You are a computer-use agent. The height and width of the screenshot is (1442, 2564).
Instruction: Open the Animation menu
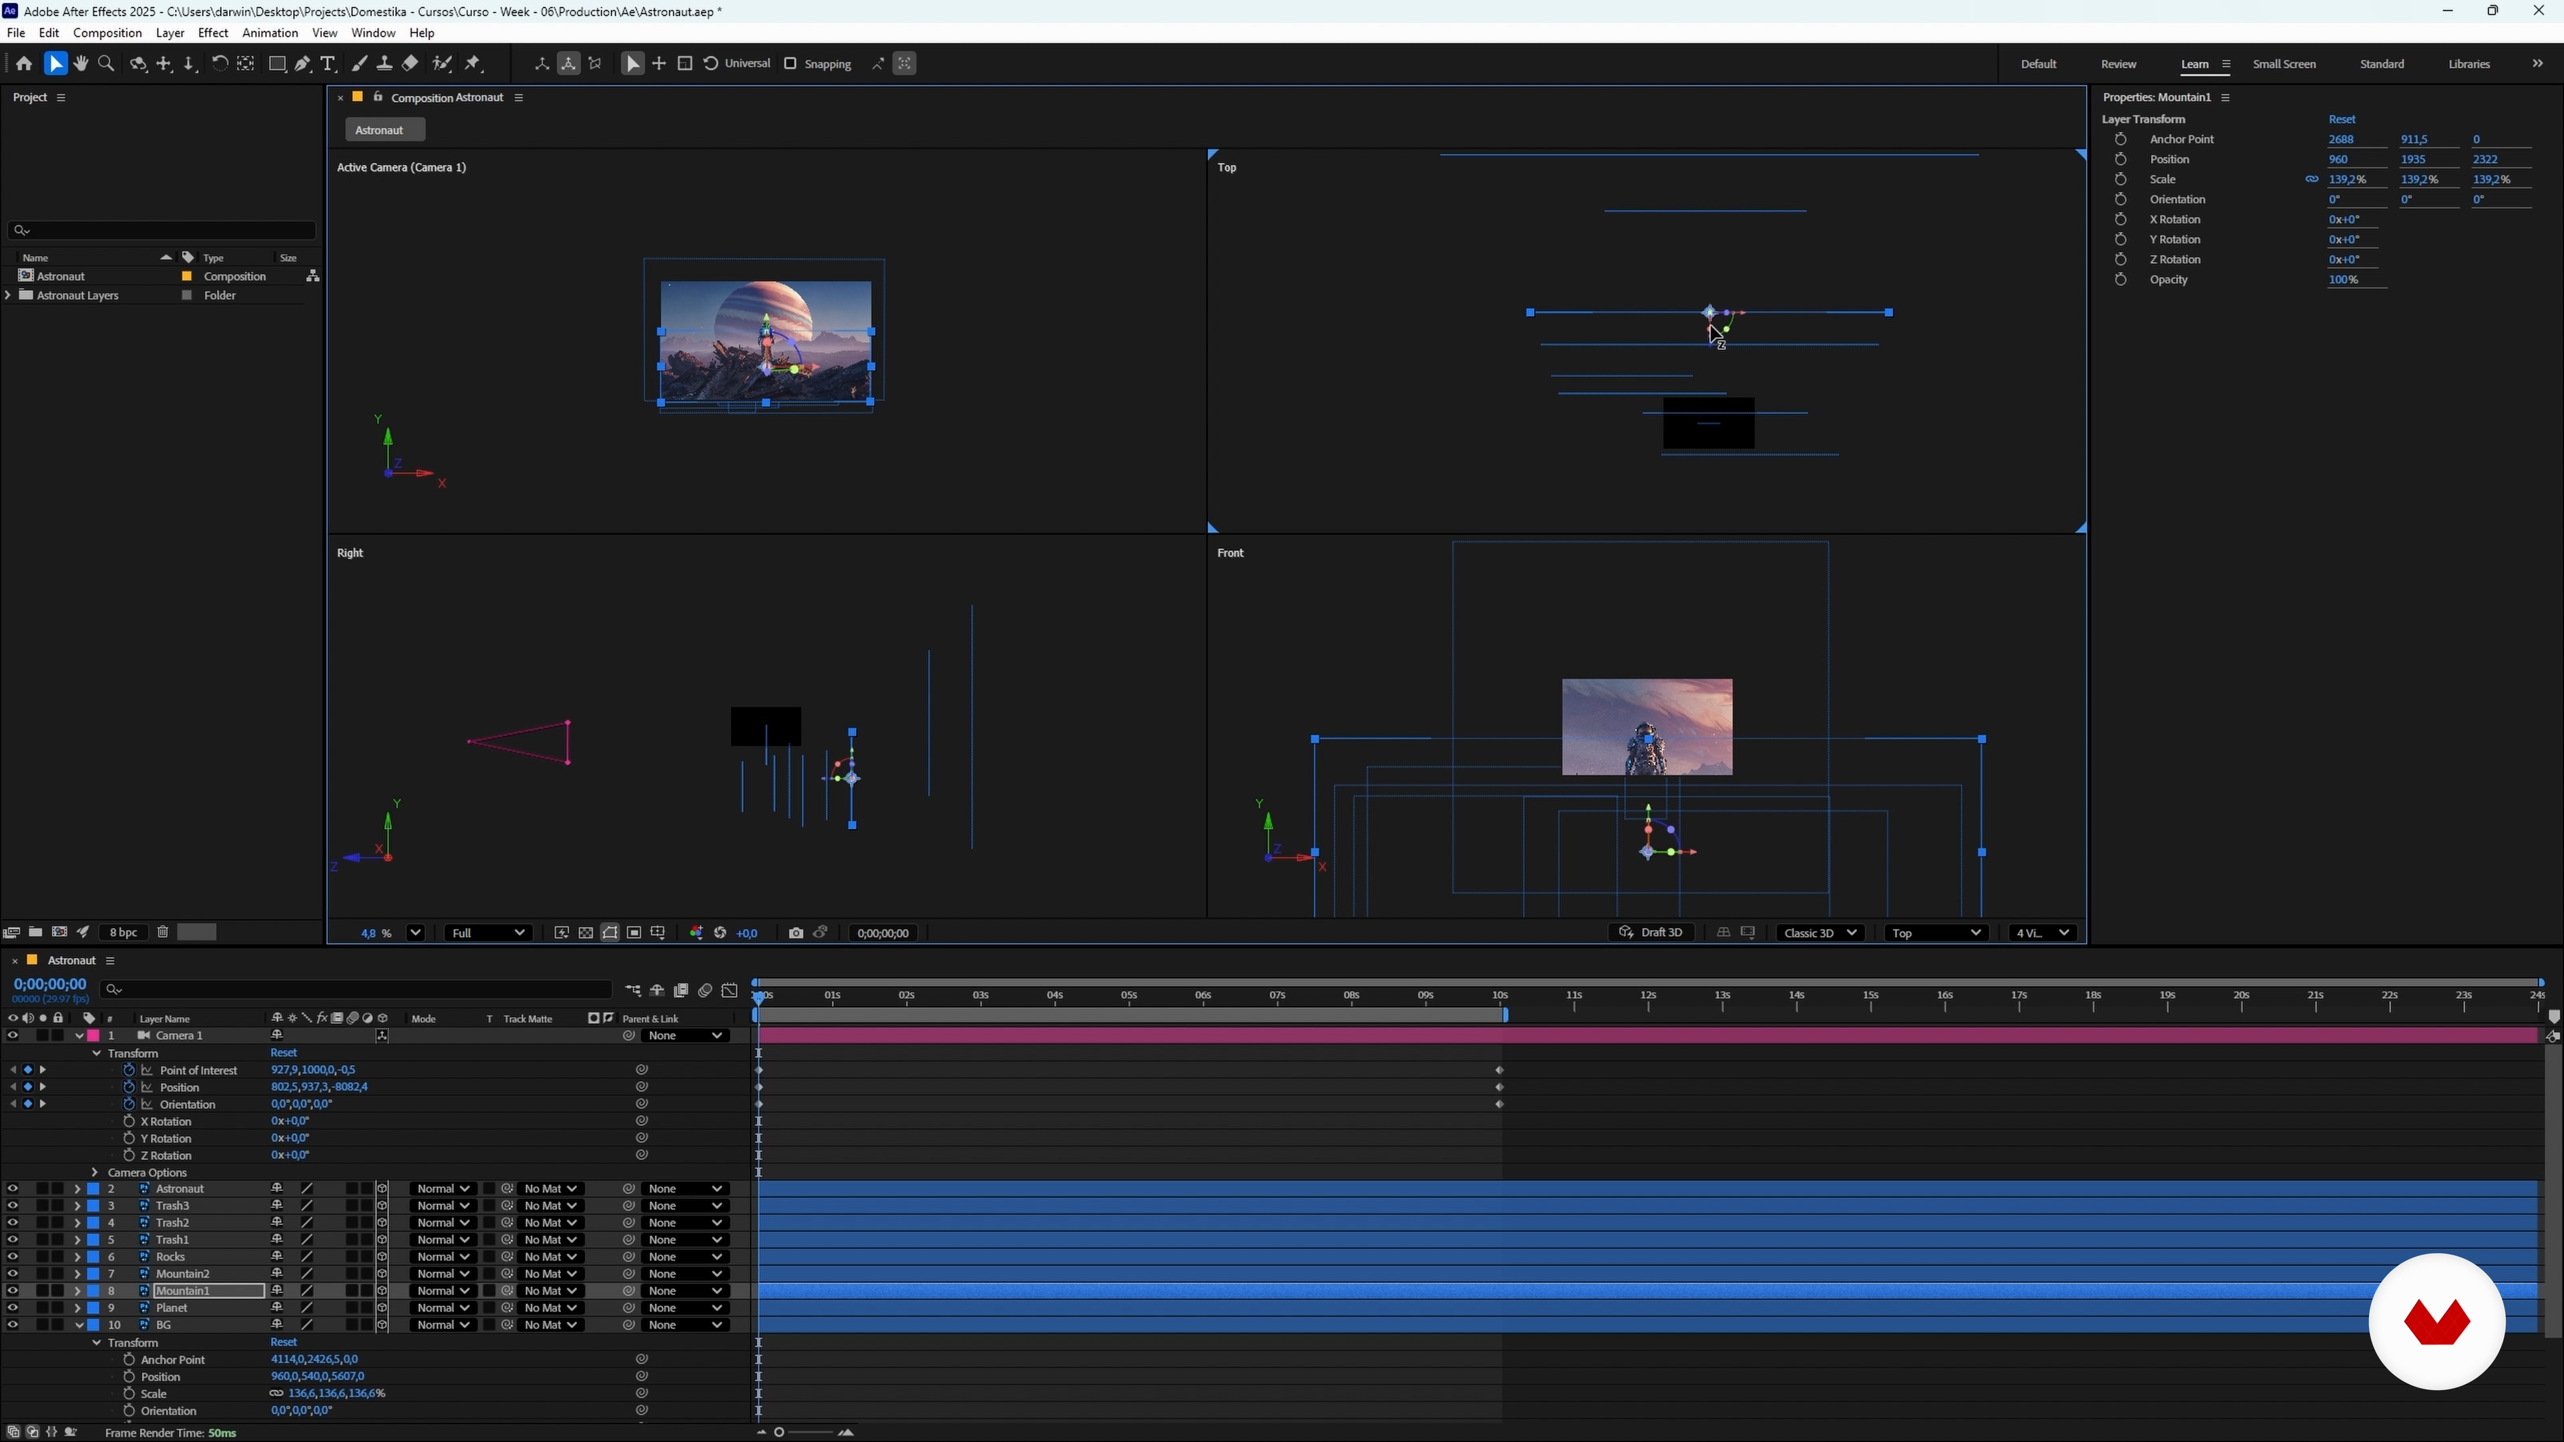(x=270, y=33)
